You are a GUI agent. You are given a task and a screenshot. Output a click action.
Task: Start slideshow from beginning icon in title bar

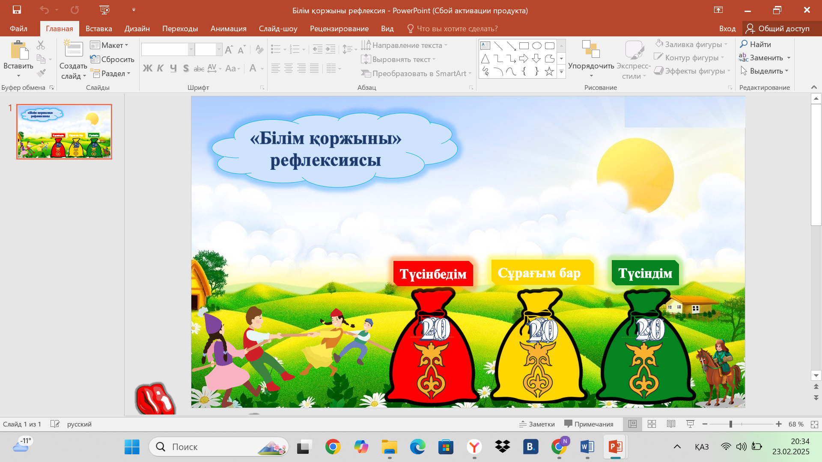click(x=104, y=10)
